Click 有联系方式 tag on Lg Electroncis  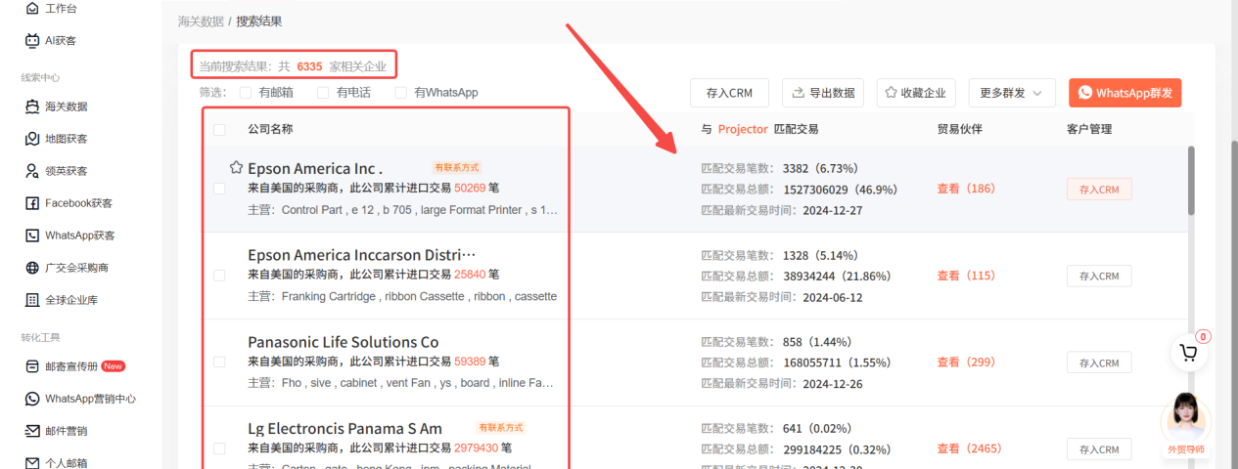(501, 427)
